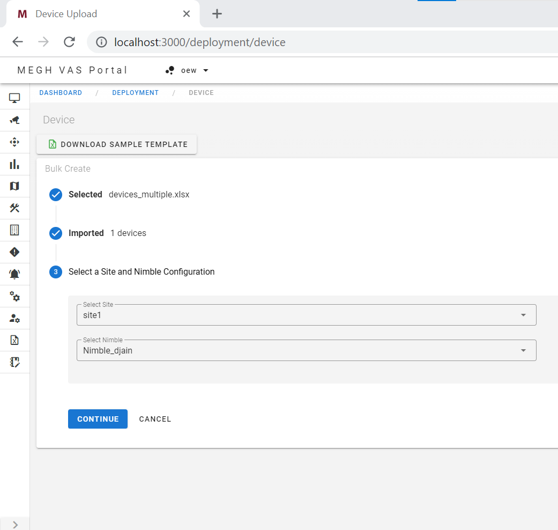Screen dimensions: 558x530
Task: Go to Dashboard breadcrumb link
Action: [61, 93]
